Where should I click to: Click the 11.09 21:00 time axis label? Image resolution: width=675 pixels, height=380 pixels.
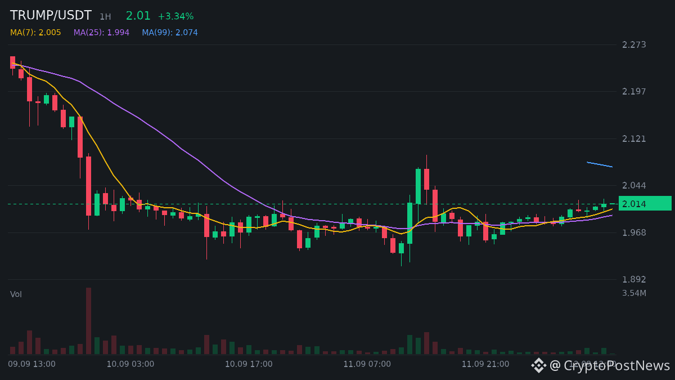pos(485,364)
